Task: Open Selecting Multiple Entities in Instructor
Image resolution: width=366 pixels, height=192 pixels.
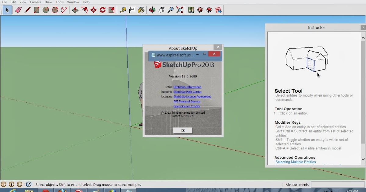Action: pos(296,162)
